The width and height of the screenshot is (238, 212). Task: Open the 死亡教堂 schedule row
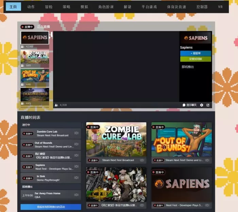(51, 156)
